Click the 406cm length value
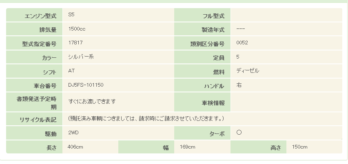Screen dimensions: 348x164 point(75,147)
